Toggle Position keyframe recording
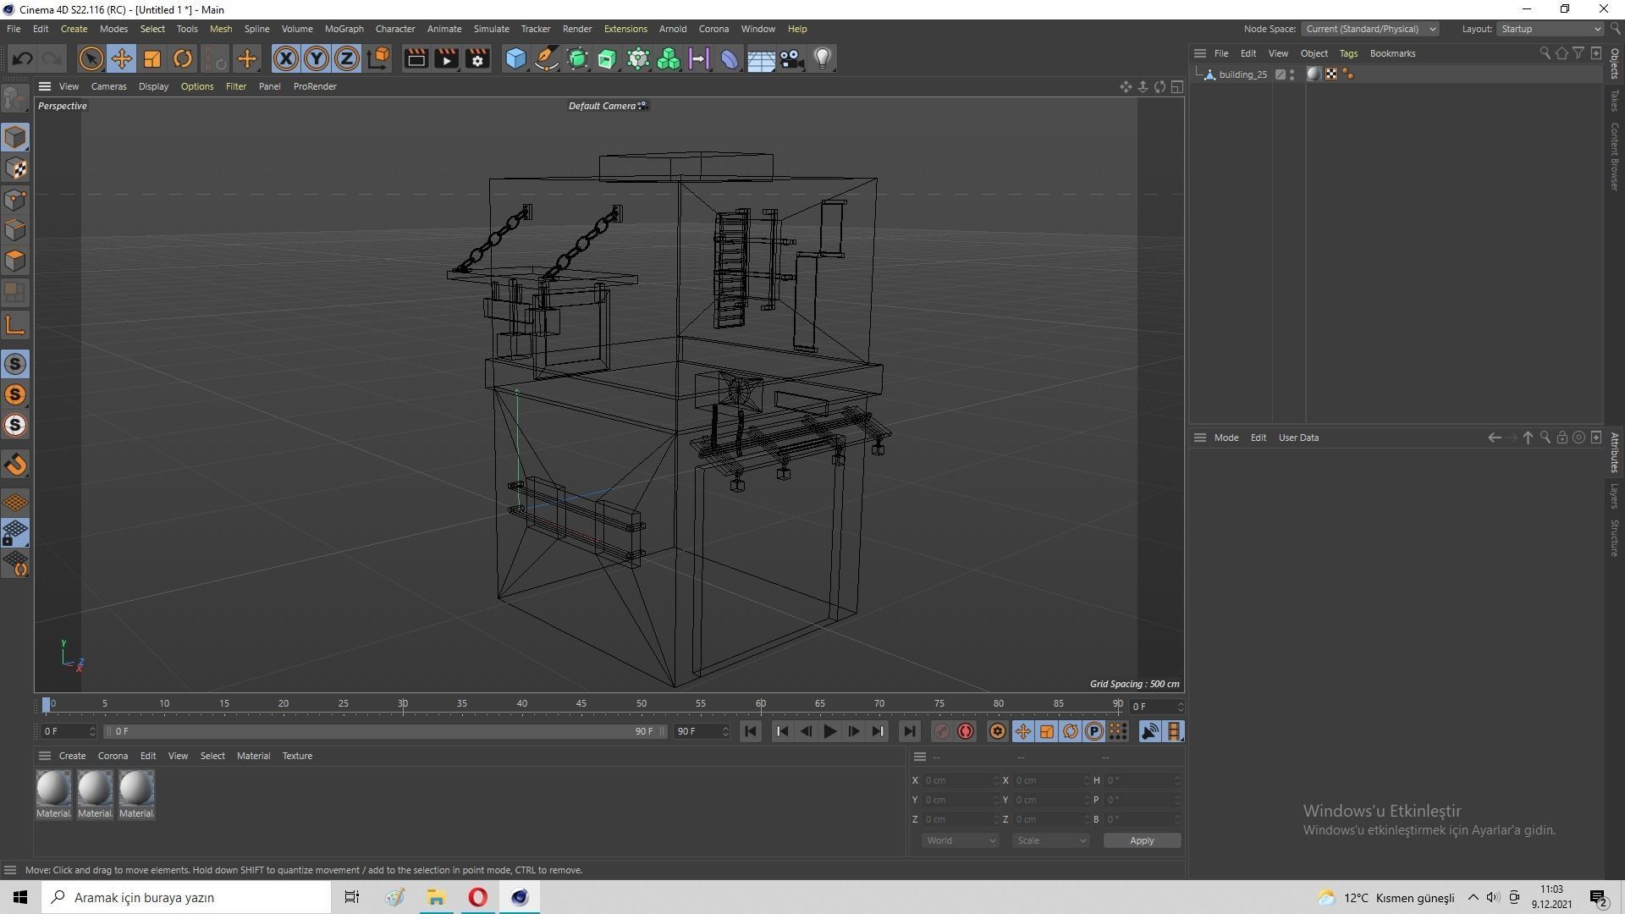The image size is (1625, 914). (1022, 731)
